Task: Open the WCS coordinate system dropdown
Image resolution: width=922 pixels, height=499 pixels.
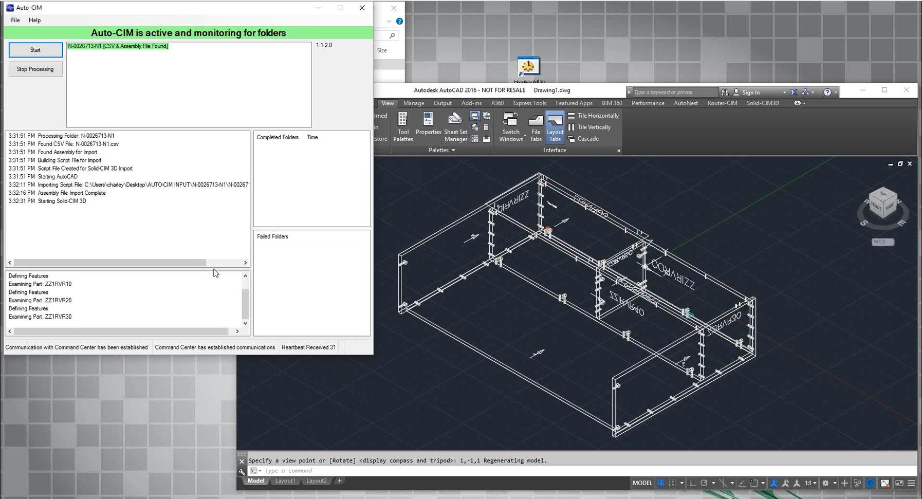Action: tap(883, 242)
